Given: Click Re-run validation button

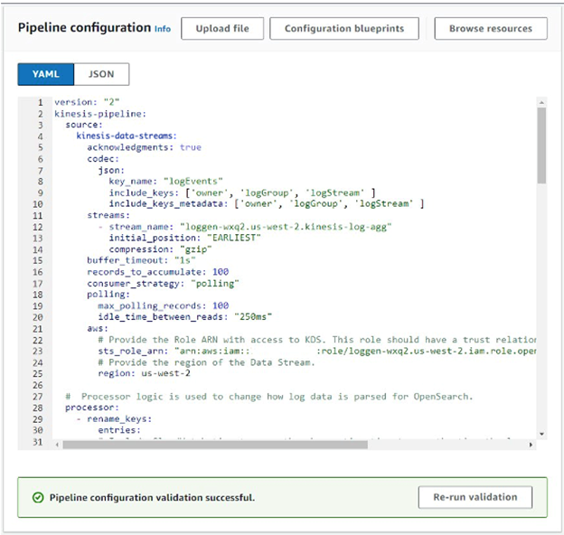Looking at the screenshot, I should coord(475,497).
